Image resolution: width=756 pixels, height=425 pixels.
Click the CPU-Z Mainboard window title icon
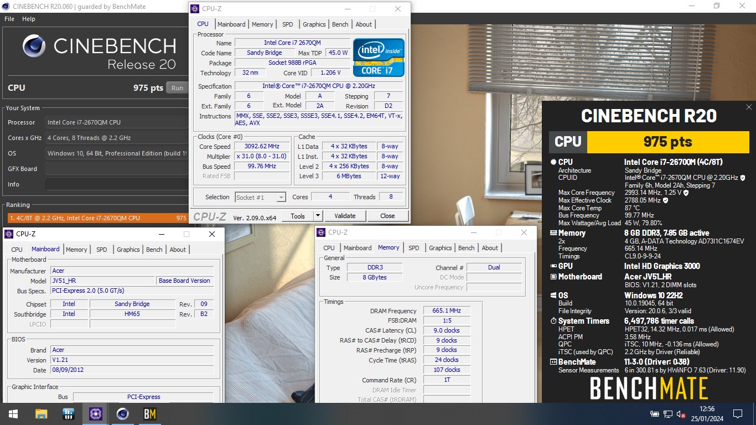[x=8, y=234]
